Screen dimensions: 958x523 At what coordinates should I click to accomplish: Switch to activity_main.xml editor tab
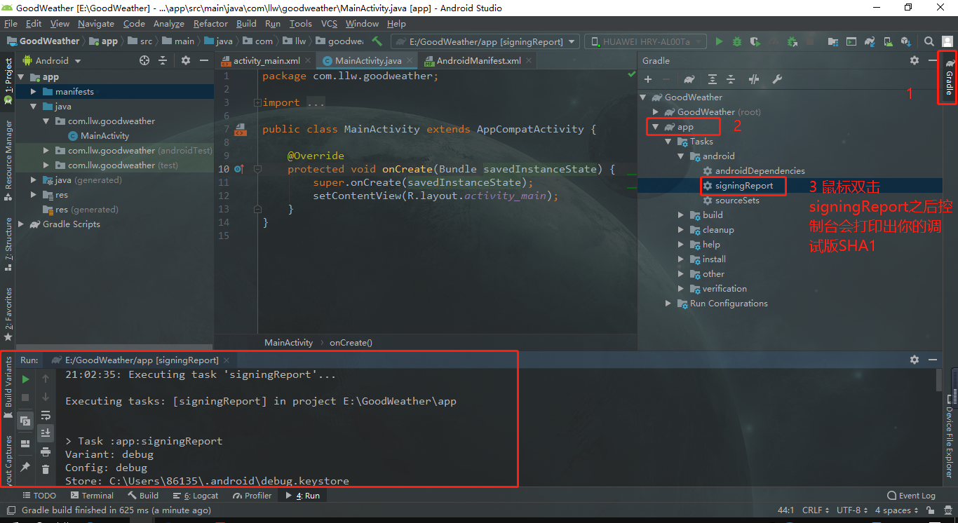point(267,60)
